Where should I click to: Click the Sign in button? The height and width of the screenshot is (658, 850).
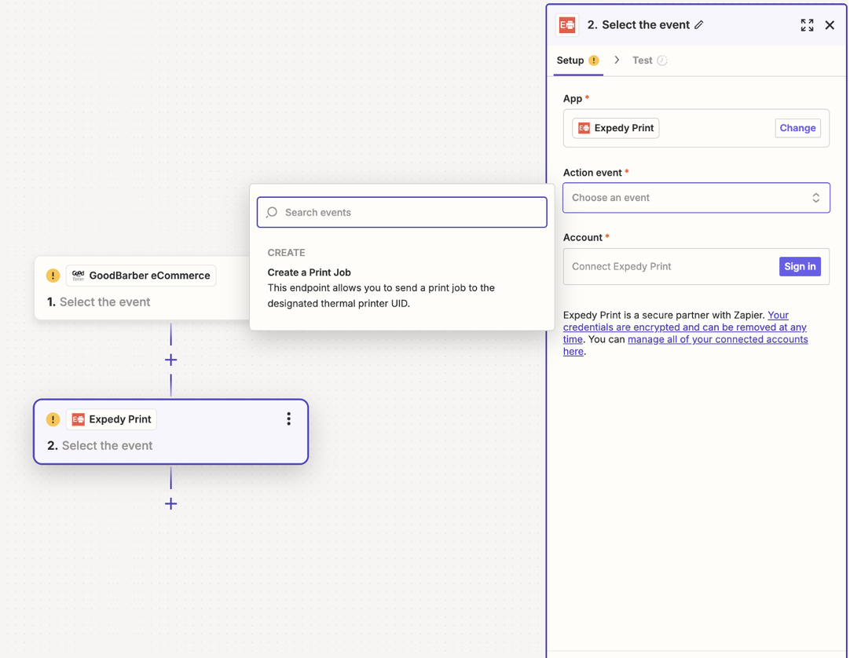pos(799,266)
